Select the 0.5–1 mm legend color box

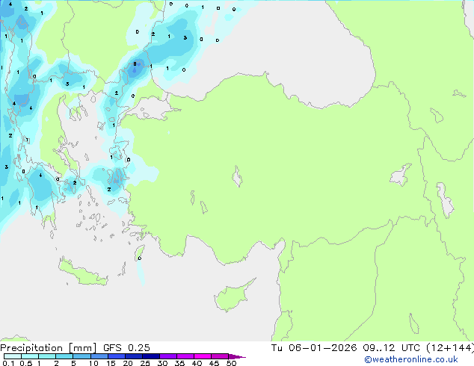pyautogui.click(x=30, y=356)
